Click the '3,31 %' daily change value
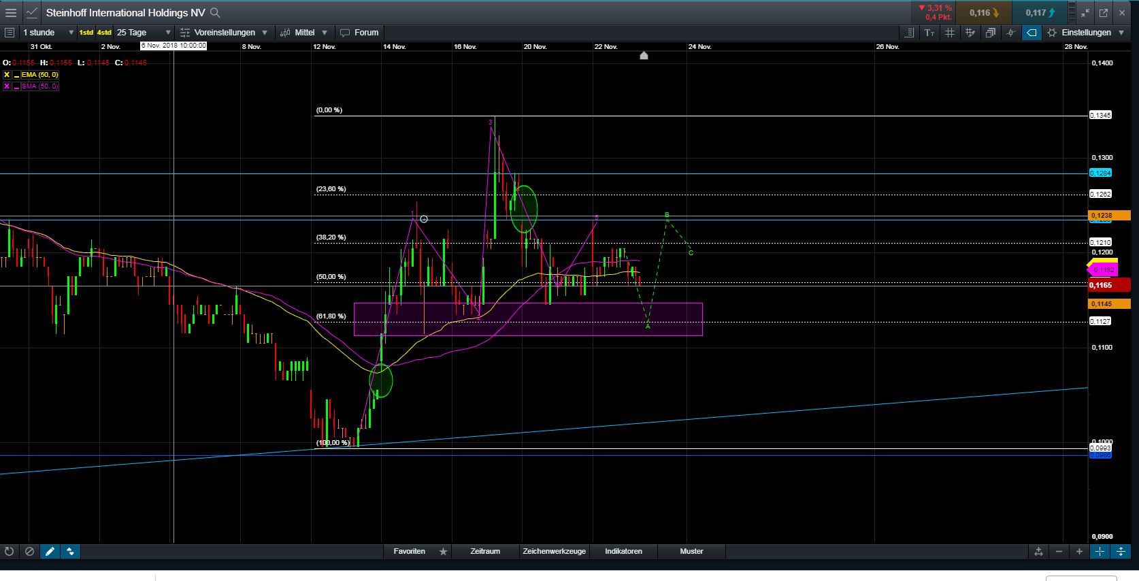The height and width of the screenshot is (581, 1139). (x=940, y=8)
